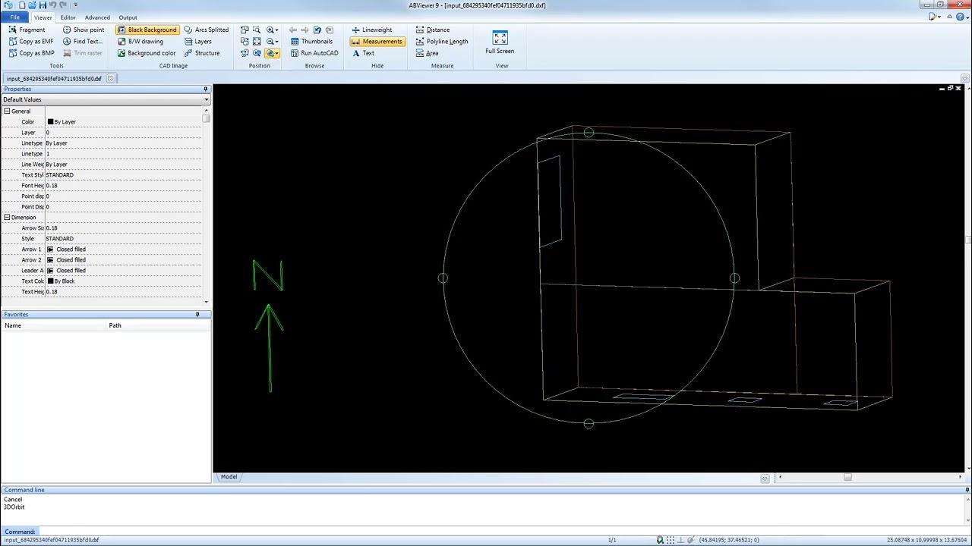Image resolution: width=972 pixels, height=546 pixels.
Task: Toggle grid icon in status bar
Action: tap(671, 540)
